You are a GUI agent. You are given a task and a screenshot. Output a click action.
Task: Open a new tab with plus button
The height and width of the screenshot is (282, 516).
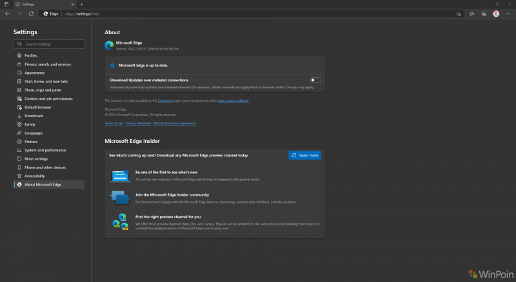[x=82, y=5]
